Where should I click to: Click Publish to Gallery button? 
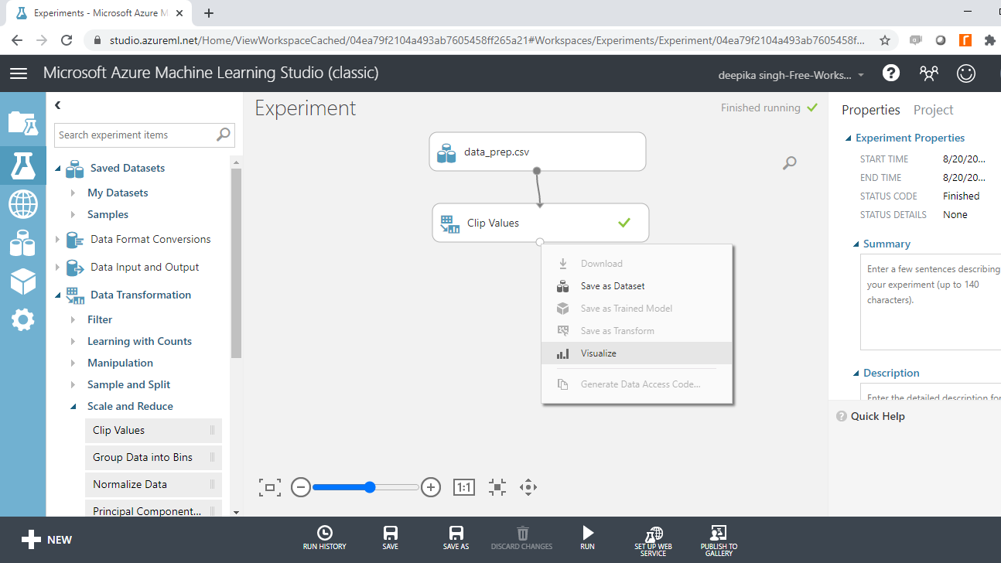point(719,541)
